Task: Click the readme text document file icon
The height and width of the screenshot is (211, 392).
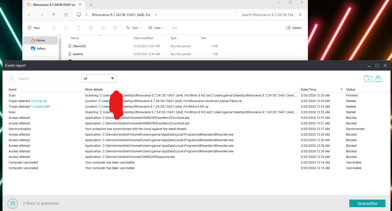Action: click(x=70, y=54)
